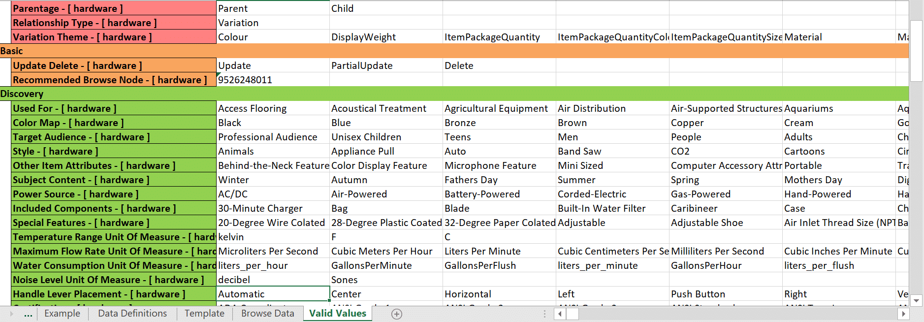Add a new sheet with plus icon
The width and height of the screenshot is (924, 322).
397,314
